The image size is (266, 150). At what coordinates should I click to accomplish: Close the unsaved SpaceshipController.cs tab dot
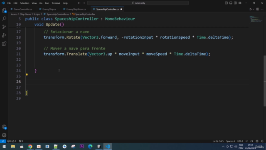click(121, 9)
